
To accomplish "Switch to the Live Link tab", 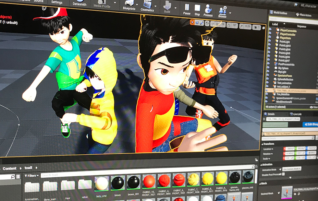I will [x=296, y=114].
